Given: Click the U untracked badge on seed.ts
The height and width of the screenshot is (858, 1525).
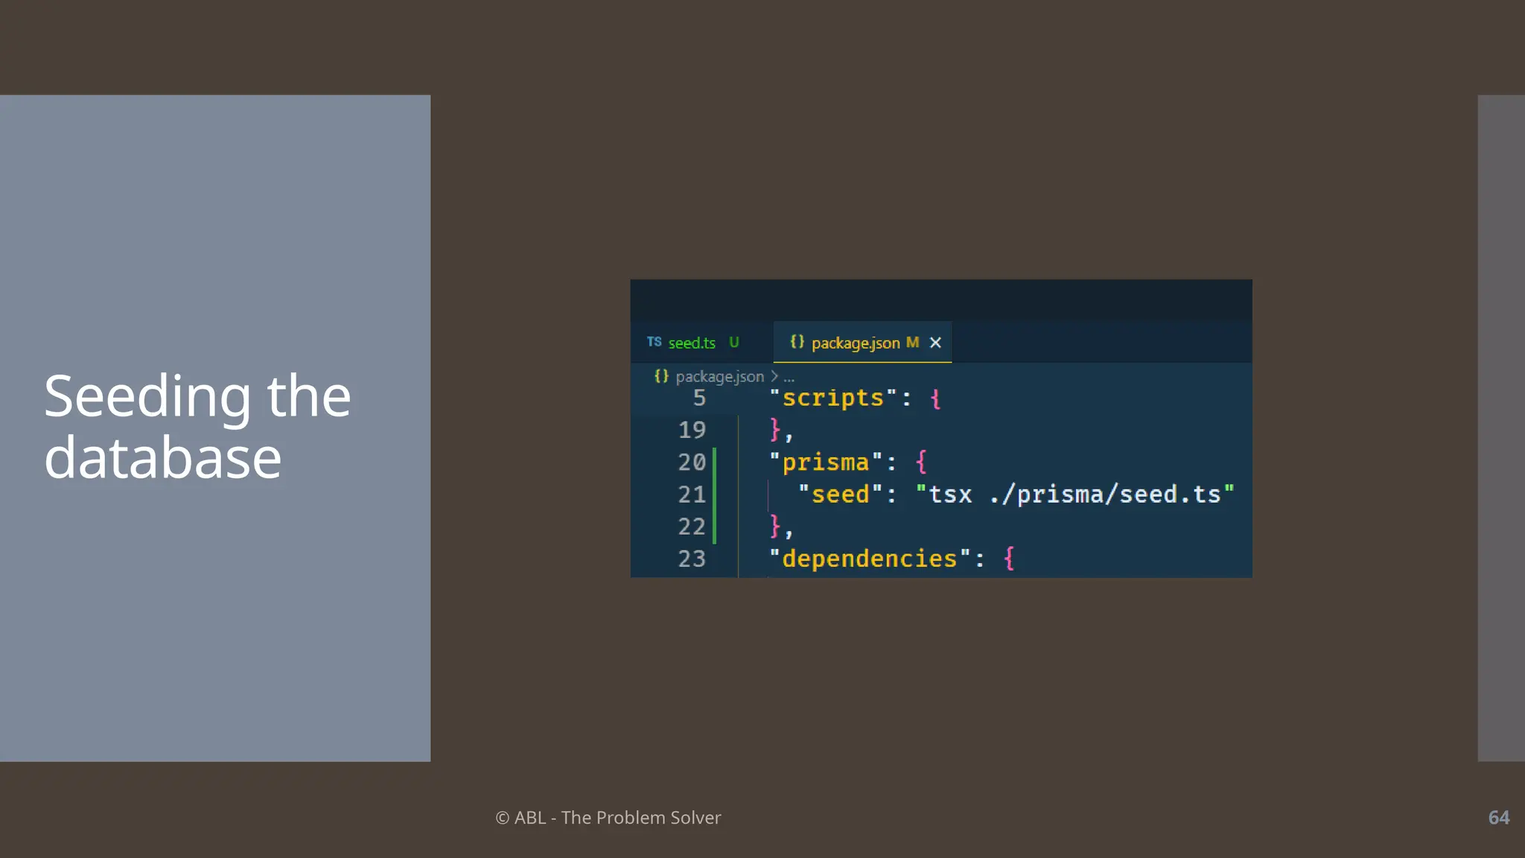Looking at the screenshot, I should tap(733, 343).
